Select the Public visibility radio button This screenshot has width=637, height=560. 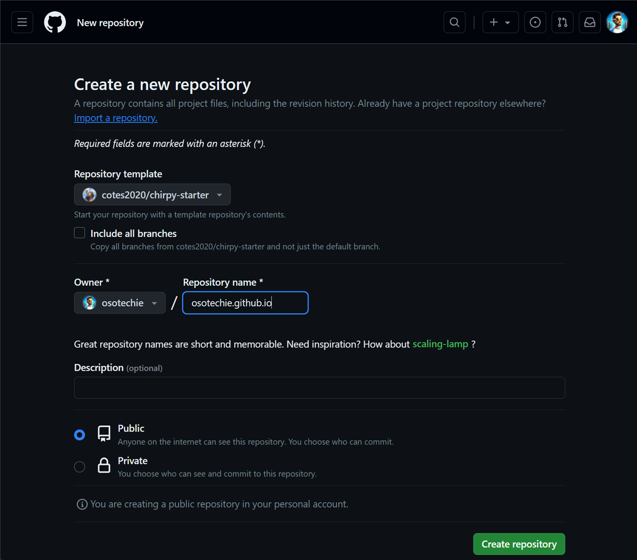(80, 435)
